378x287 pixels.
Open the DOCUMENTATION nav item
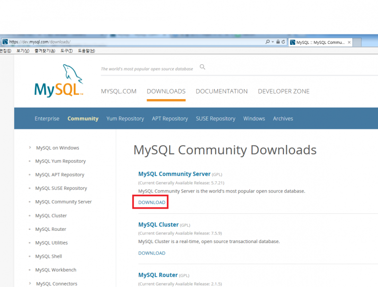(222, 91)
